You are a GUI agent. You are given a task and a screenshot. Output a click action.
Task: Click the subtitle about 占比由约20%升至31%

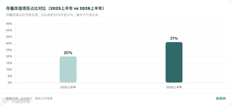52,15
